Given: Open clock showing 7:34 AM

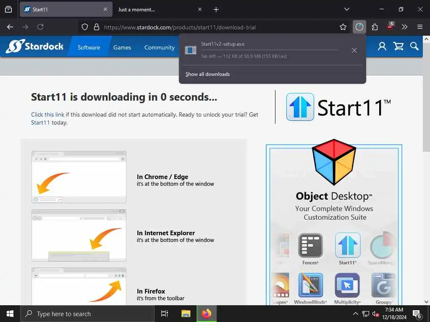Looking at the screenshot, I should point(394,314).
